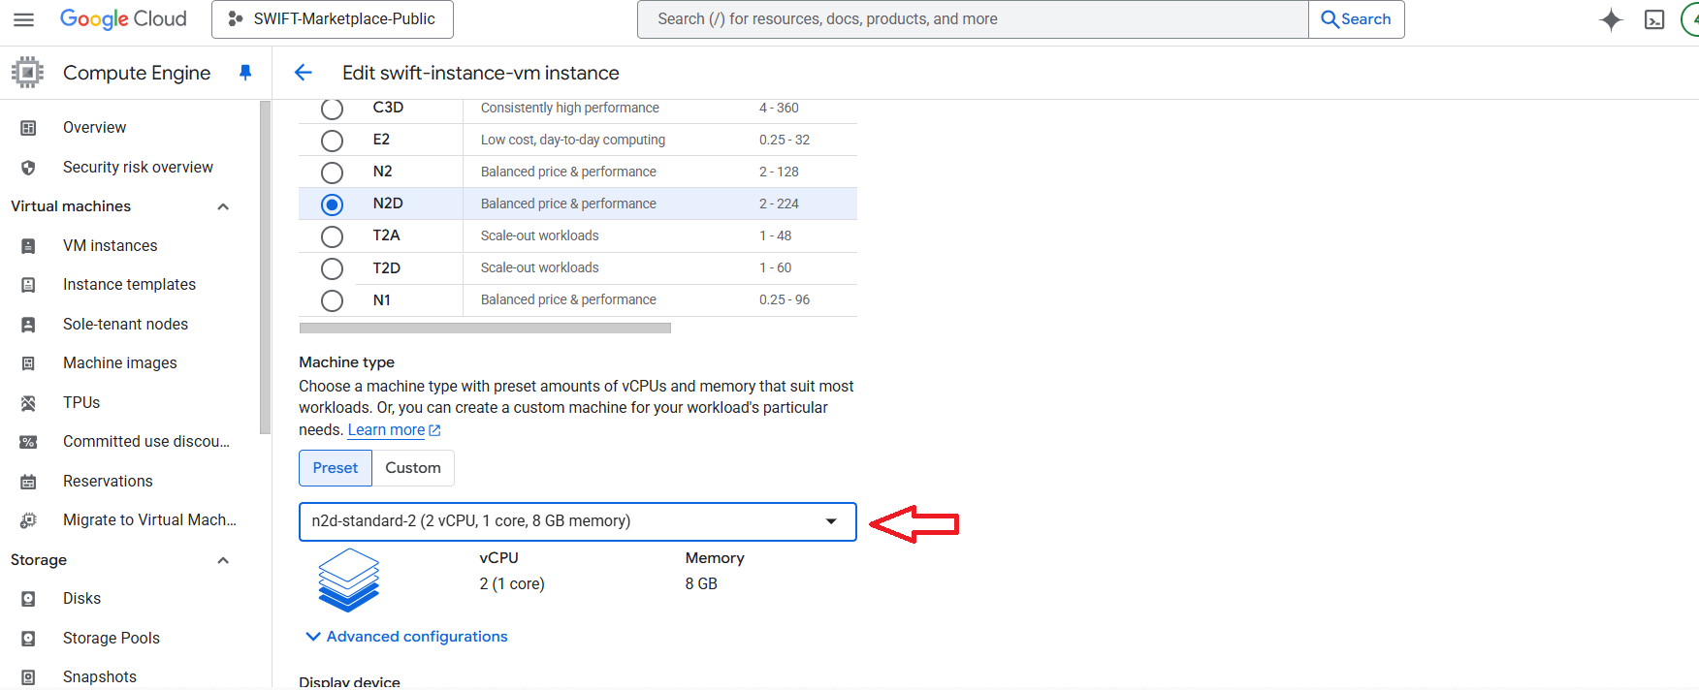Go to VM instances
Viewport: 1699px width, 690px height.
[x=110, y=246]
